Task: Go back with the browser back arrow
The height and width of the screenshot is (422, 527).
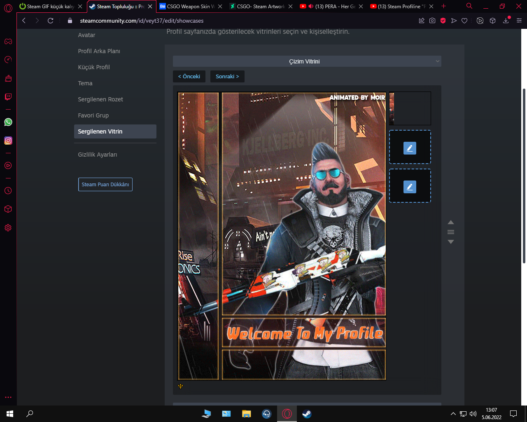Action: click(x=24, y=21)
